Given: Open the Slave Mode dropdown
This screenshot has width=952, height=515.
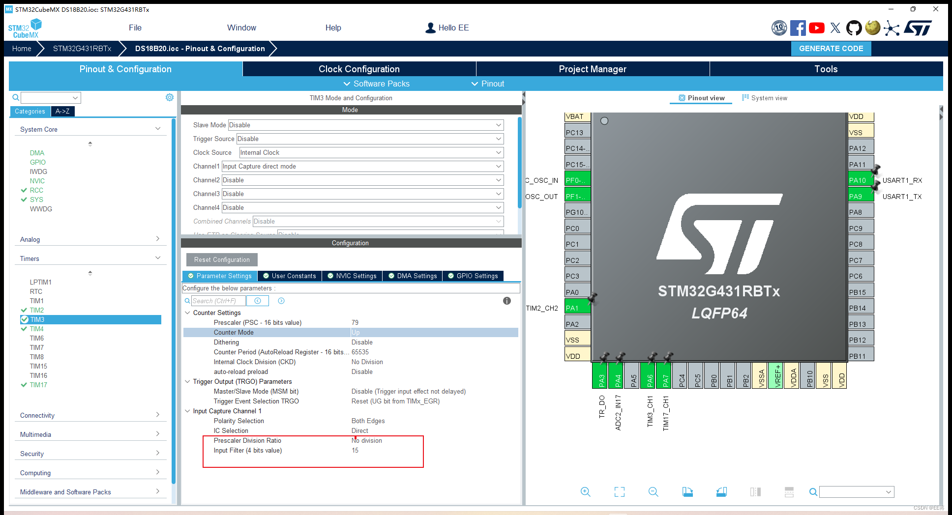Looking at the screenshot, I should [x=366, y=125].
